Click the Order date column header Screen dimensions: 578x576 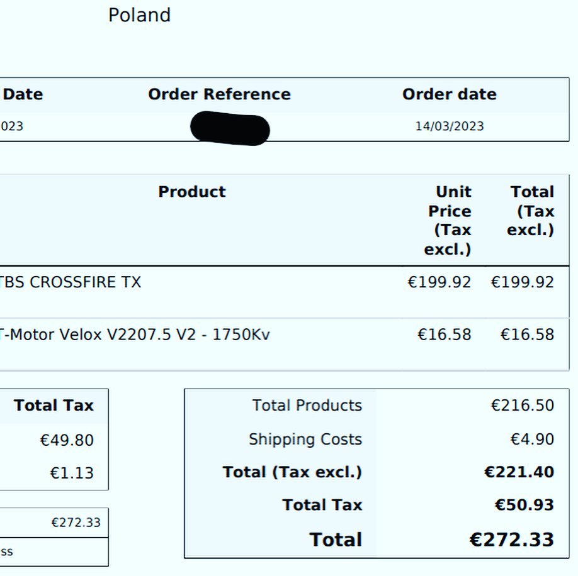(450, 94)
